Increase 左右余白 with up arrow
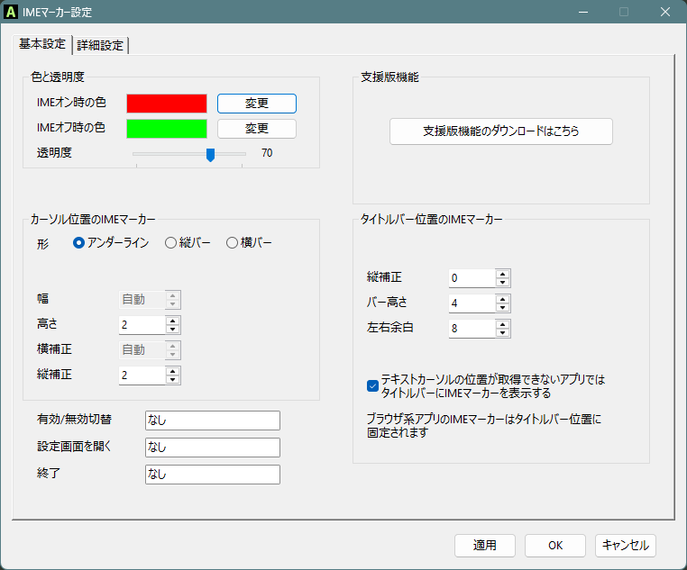Screen dimensions: 687x570 point(502,324)
